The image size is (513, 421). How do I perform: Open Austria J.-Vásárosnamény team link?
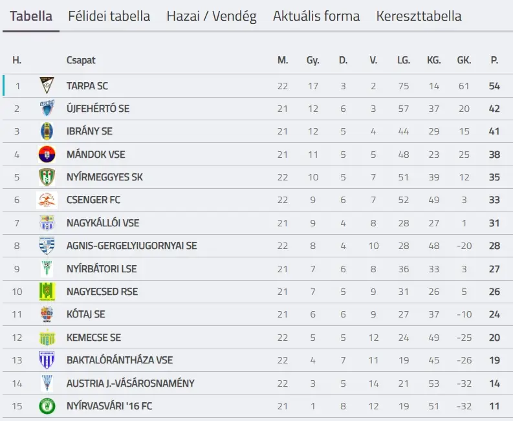click(x=130, y=383)
